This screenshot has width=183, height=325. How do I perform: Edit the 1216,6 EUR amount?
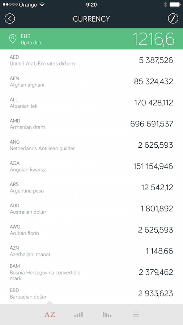153,39
